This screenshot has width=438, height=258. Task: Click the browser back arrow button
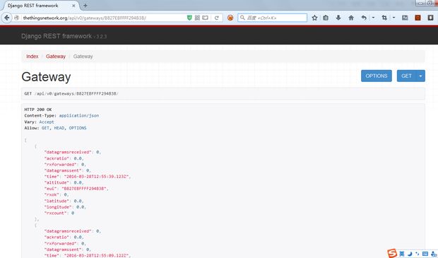pos(6,18)
